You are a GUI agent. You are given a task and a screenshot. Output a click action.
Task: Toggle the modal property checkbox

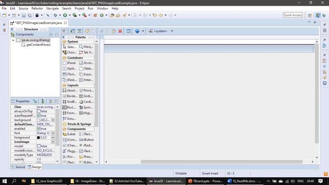pyautogui.click(x=39, y=146)
